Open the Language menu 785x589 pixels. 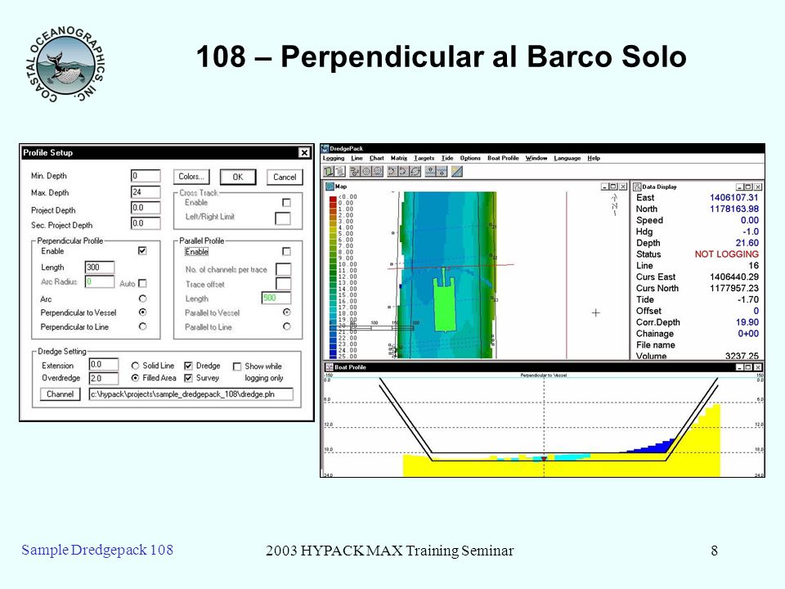point(567,158)
